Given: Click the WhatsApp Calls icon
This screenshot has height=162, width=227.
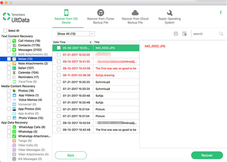Looking at the screenshot, I should tap(14, 127).
